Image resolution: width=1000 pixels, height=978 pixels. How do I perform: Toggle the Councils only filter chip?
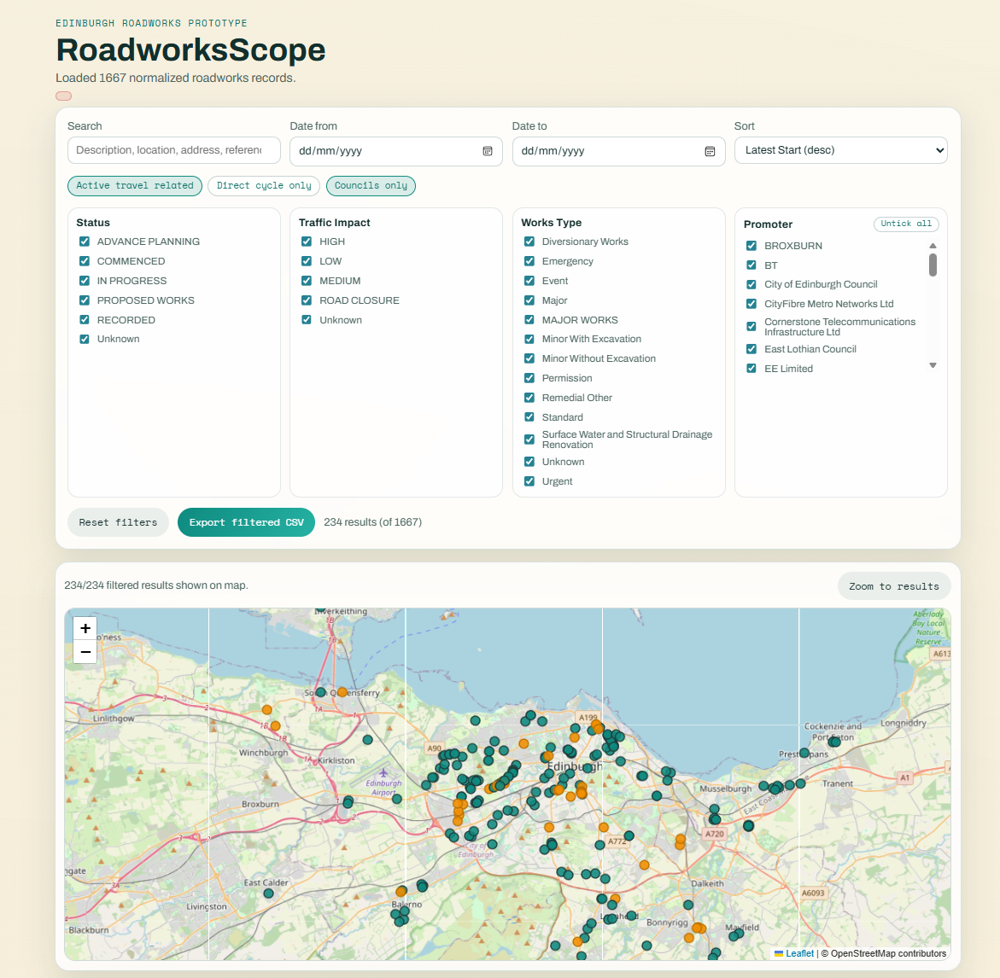point(371,186)
